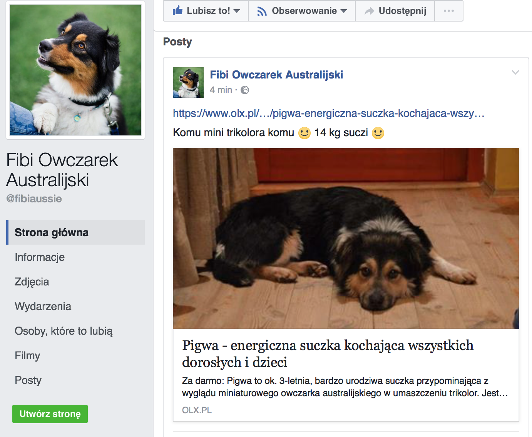
Task: Click the RSS follow icon next to Obserwowanie
Action: (262, 11)
